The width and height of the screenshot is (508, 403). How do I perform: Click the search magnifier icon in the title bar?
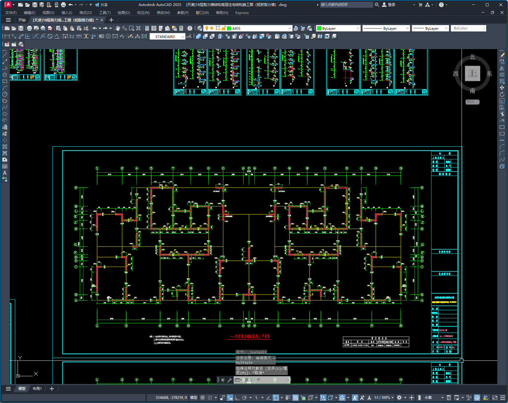coord(377,5)
